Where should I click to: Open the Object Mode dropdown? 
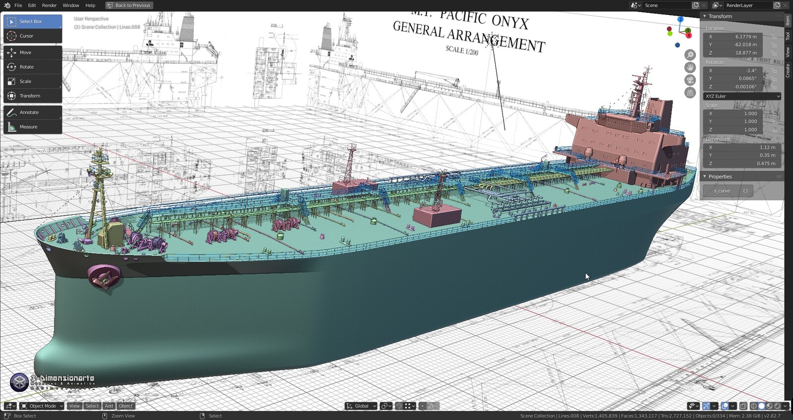pos(42,406)
